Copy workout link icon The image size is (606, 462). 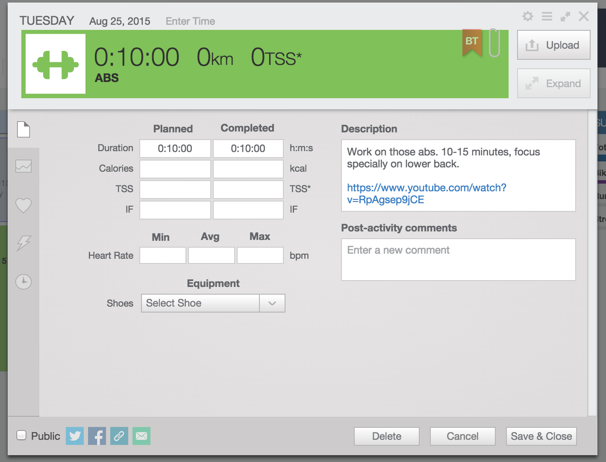(x=119, y=436)
